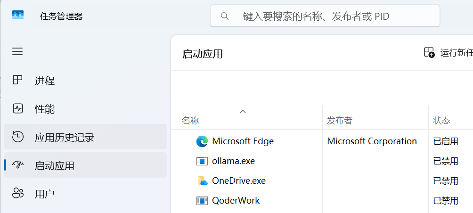
Task: Click the 运行新任务 plus icon
Action: (429, 52)
